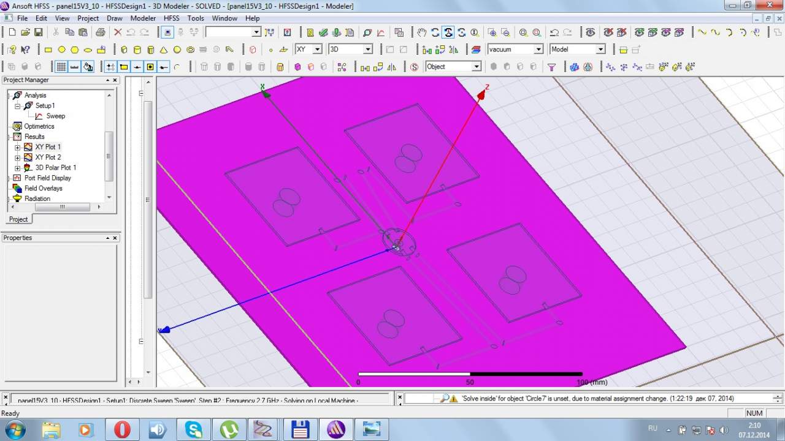Toggle the grid display button
This screenshot has width=785, height=441.
(61, 67)
